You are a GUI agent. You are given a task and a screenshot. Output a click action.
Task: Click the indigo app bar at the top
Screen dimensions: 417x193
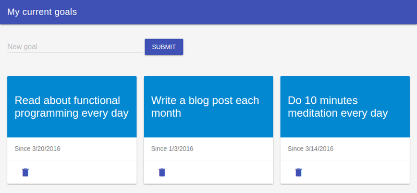pos(208,12)
